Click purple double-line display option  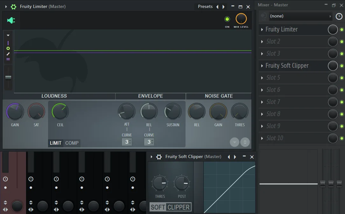point(8,59)
